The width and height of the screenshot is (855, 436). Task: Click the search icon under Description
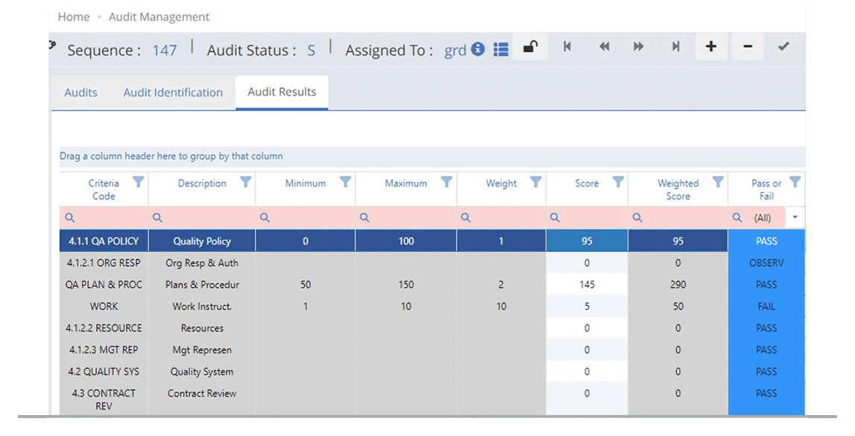pyautogui.click(x=157, y=217)
